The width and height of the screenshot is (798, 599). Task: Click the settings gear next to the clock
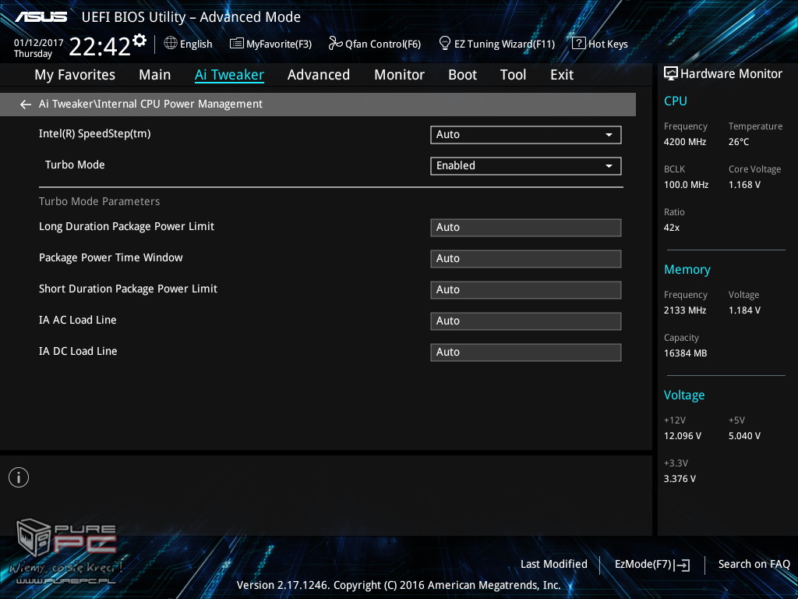tap(139, 40)
